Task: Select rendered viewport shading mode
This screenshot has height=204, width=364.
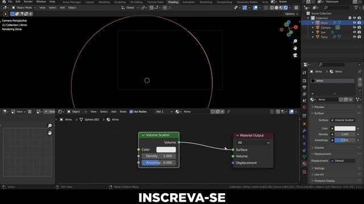Action: tap(286, 7)
